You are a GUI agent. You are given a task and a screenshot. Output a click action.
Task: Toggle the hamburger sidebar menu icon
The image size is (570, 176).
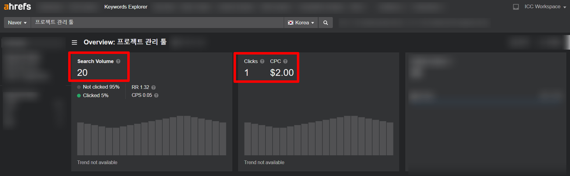pos(74,42)
